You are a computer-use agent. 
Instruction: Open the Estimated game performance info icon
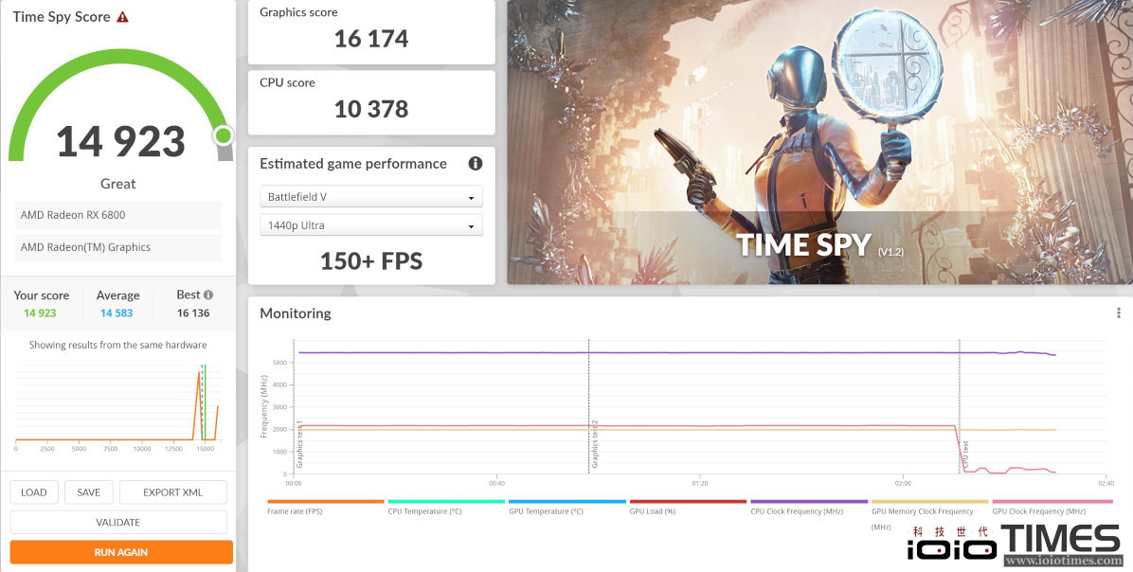click(475, 163)
